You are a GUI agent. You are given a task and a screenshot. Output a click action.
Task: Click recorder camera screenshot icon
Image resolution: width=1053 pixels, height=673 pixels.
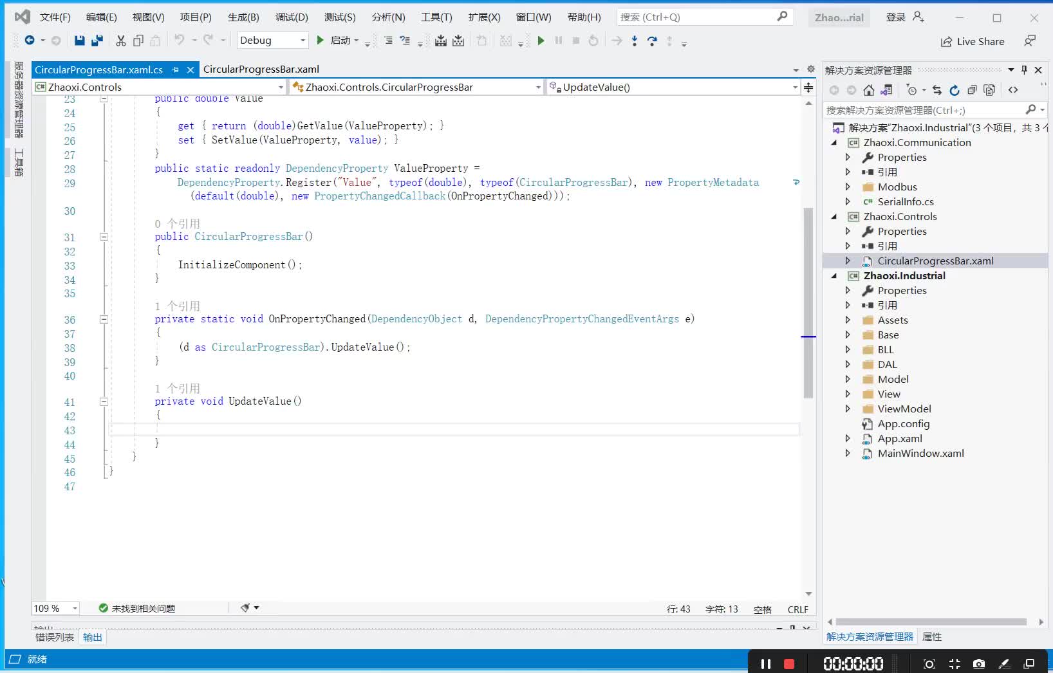point(979,663)
